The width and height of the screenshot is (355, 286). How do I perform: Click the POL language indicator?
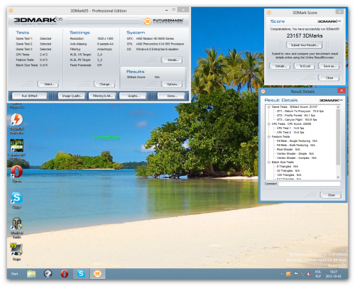pyautogui.click(x=318, y=274)
